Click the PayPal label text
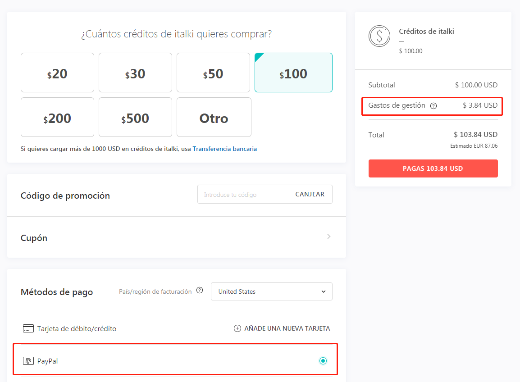This screenshot has width=520, height=382. 47,361
